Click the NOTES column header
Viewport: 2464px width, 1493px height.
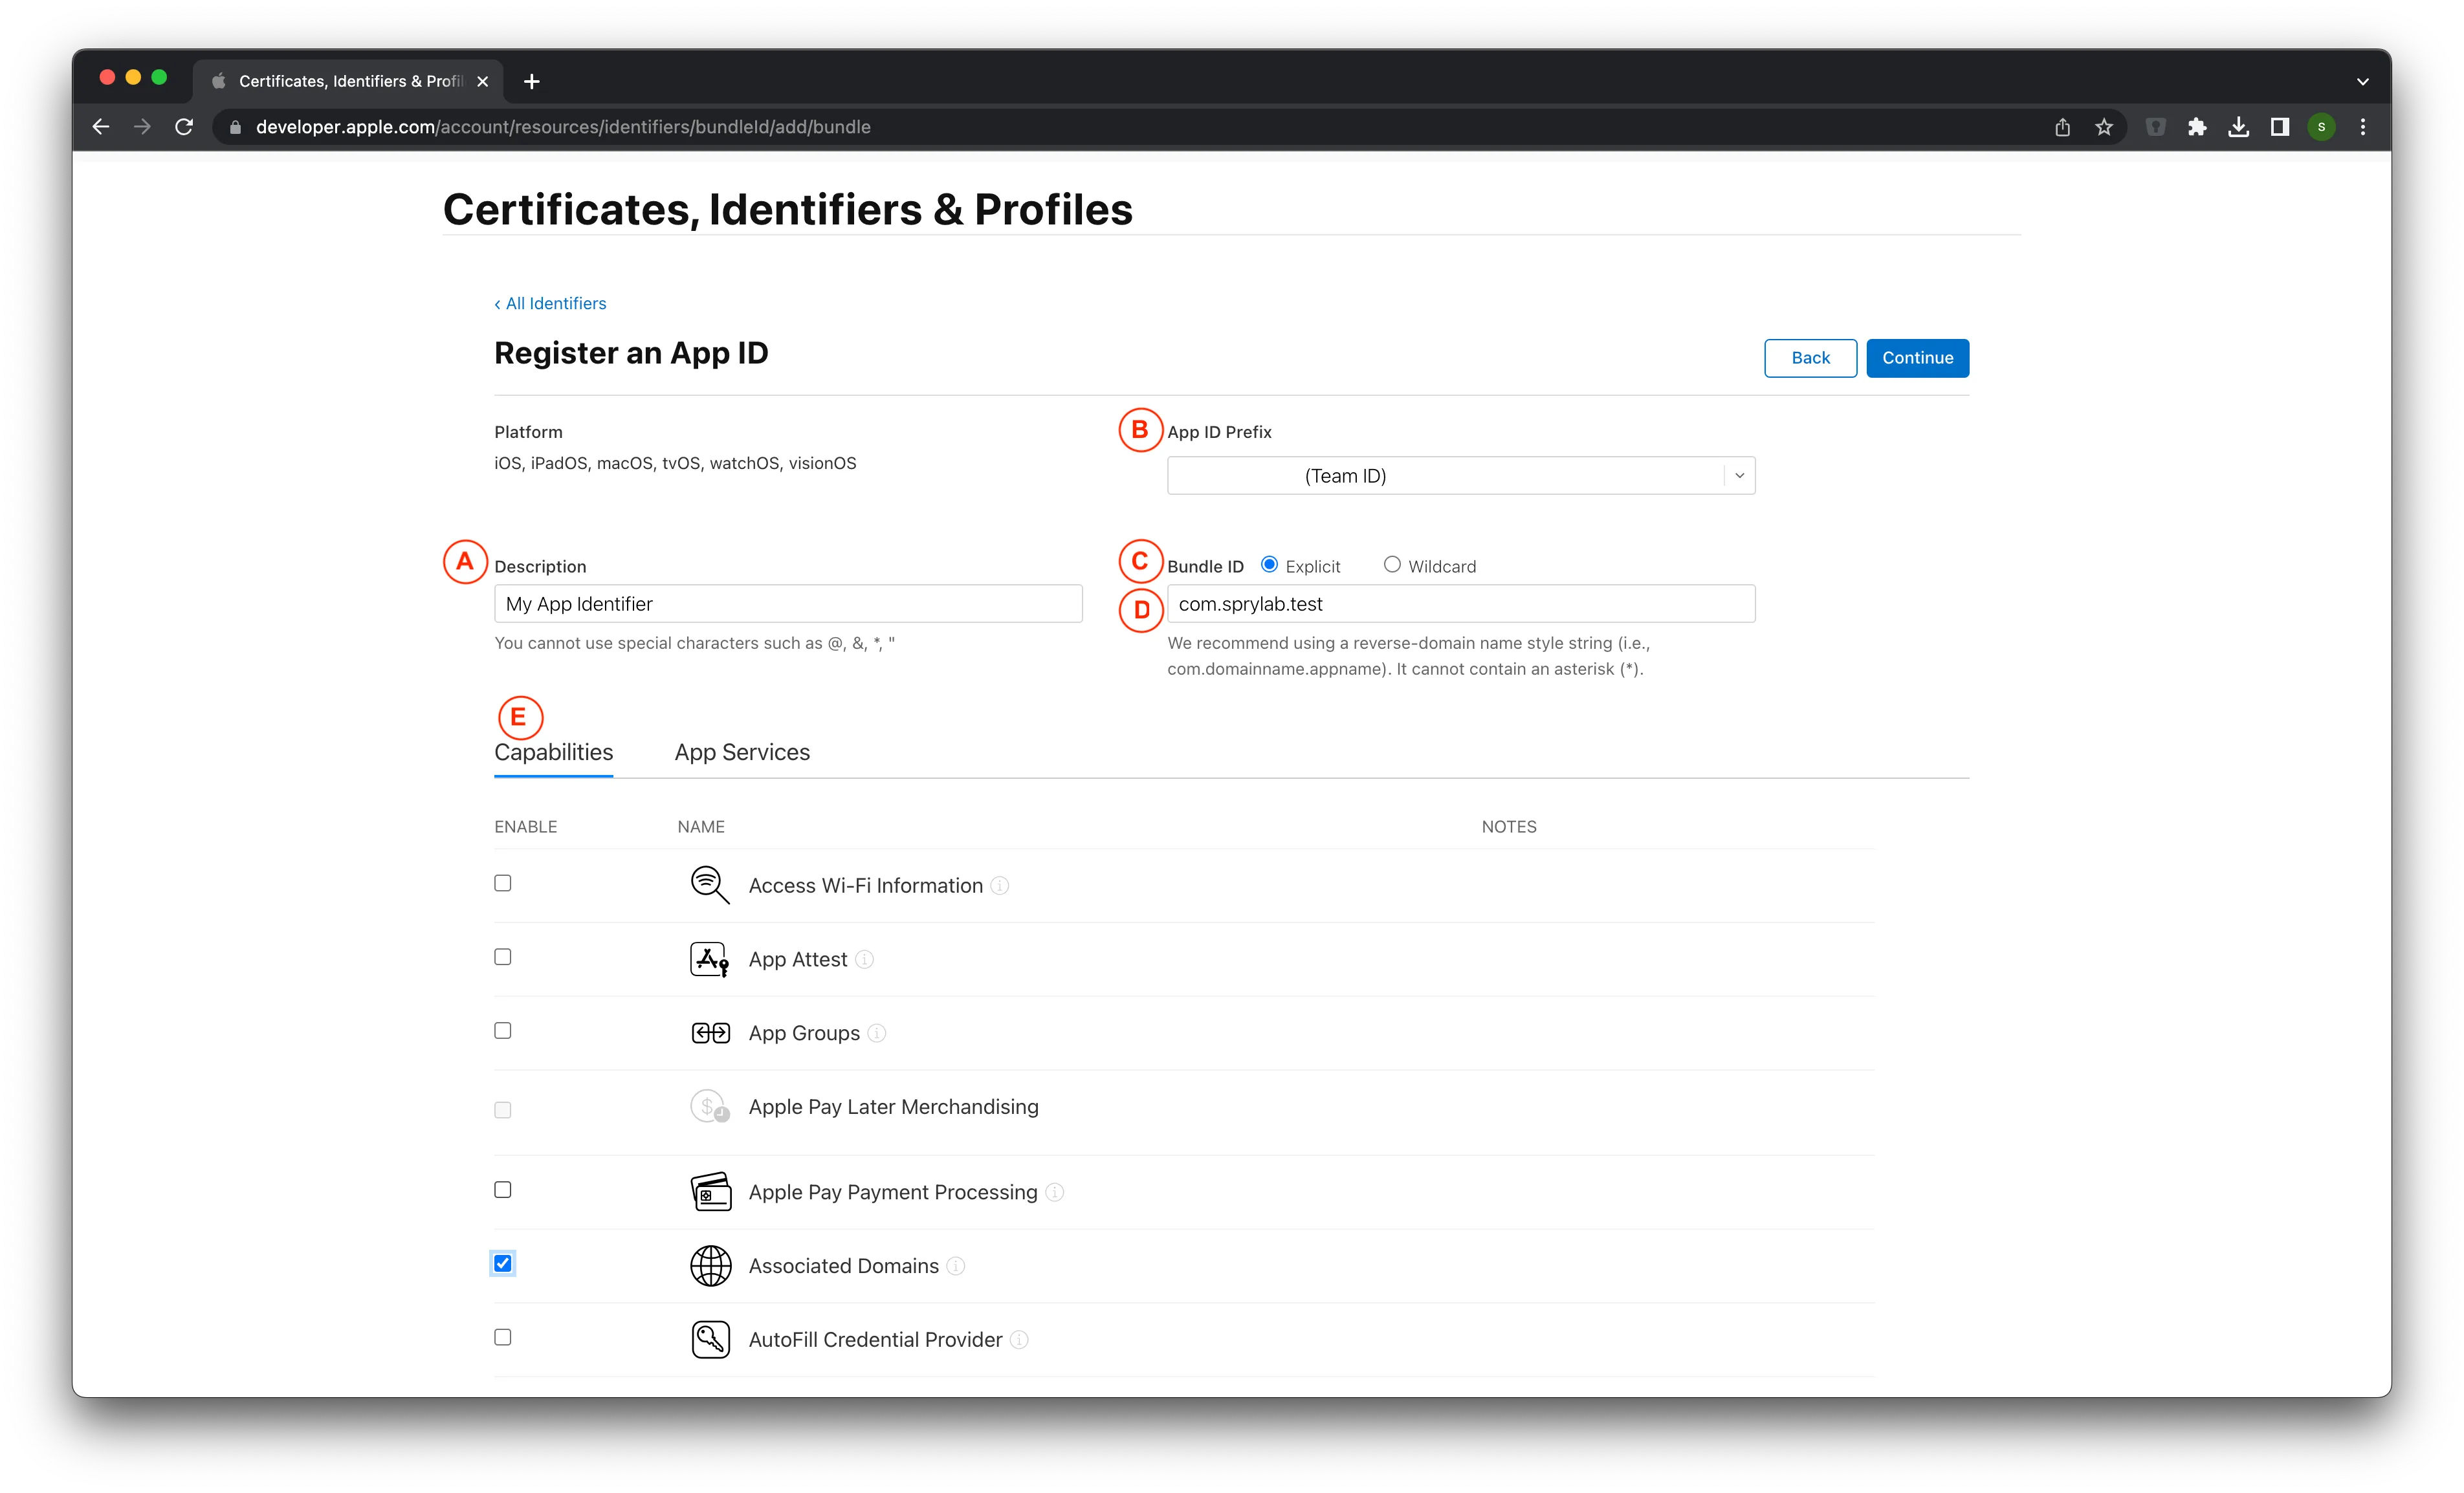[1509, 827]
